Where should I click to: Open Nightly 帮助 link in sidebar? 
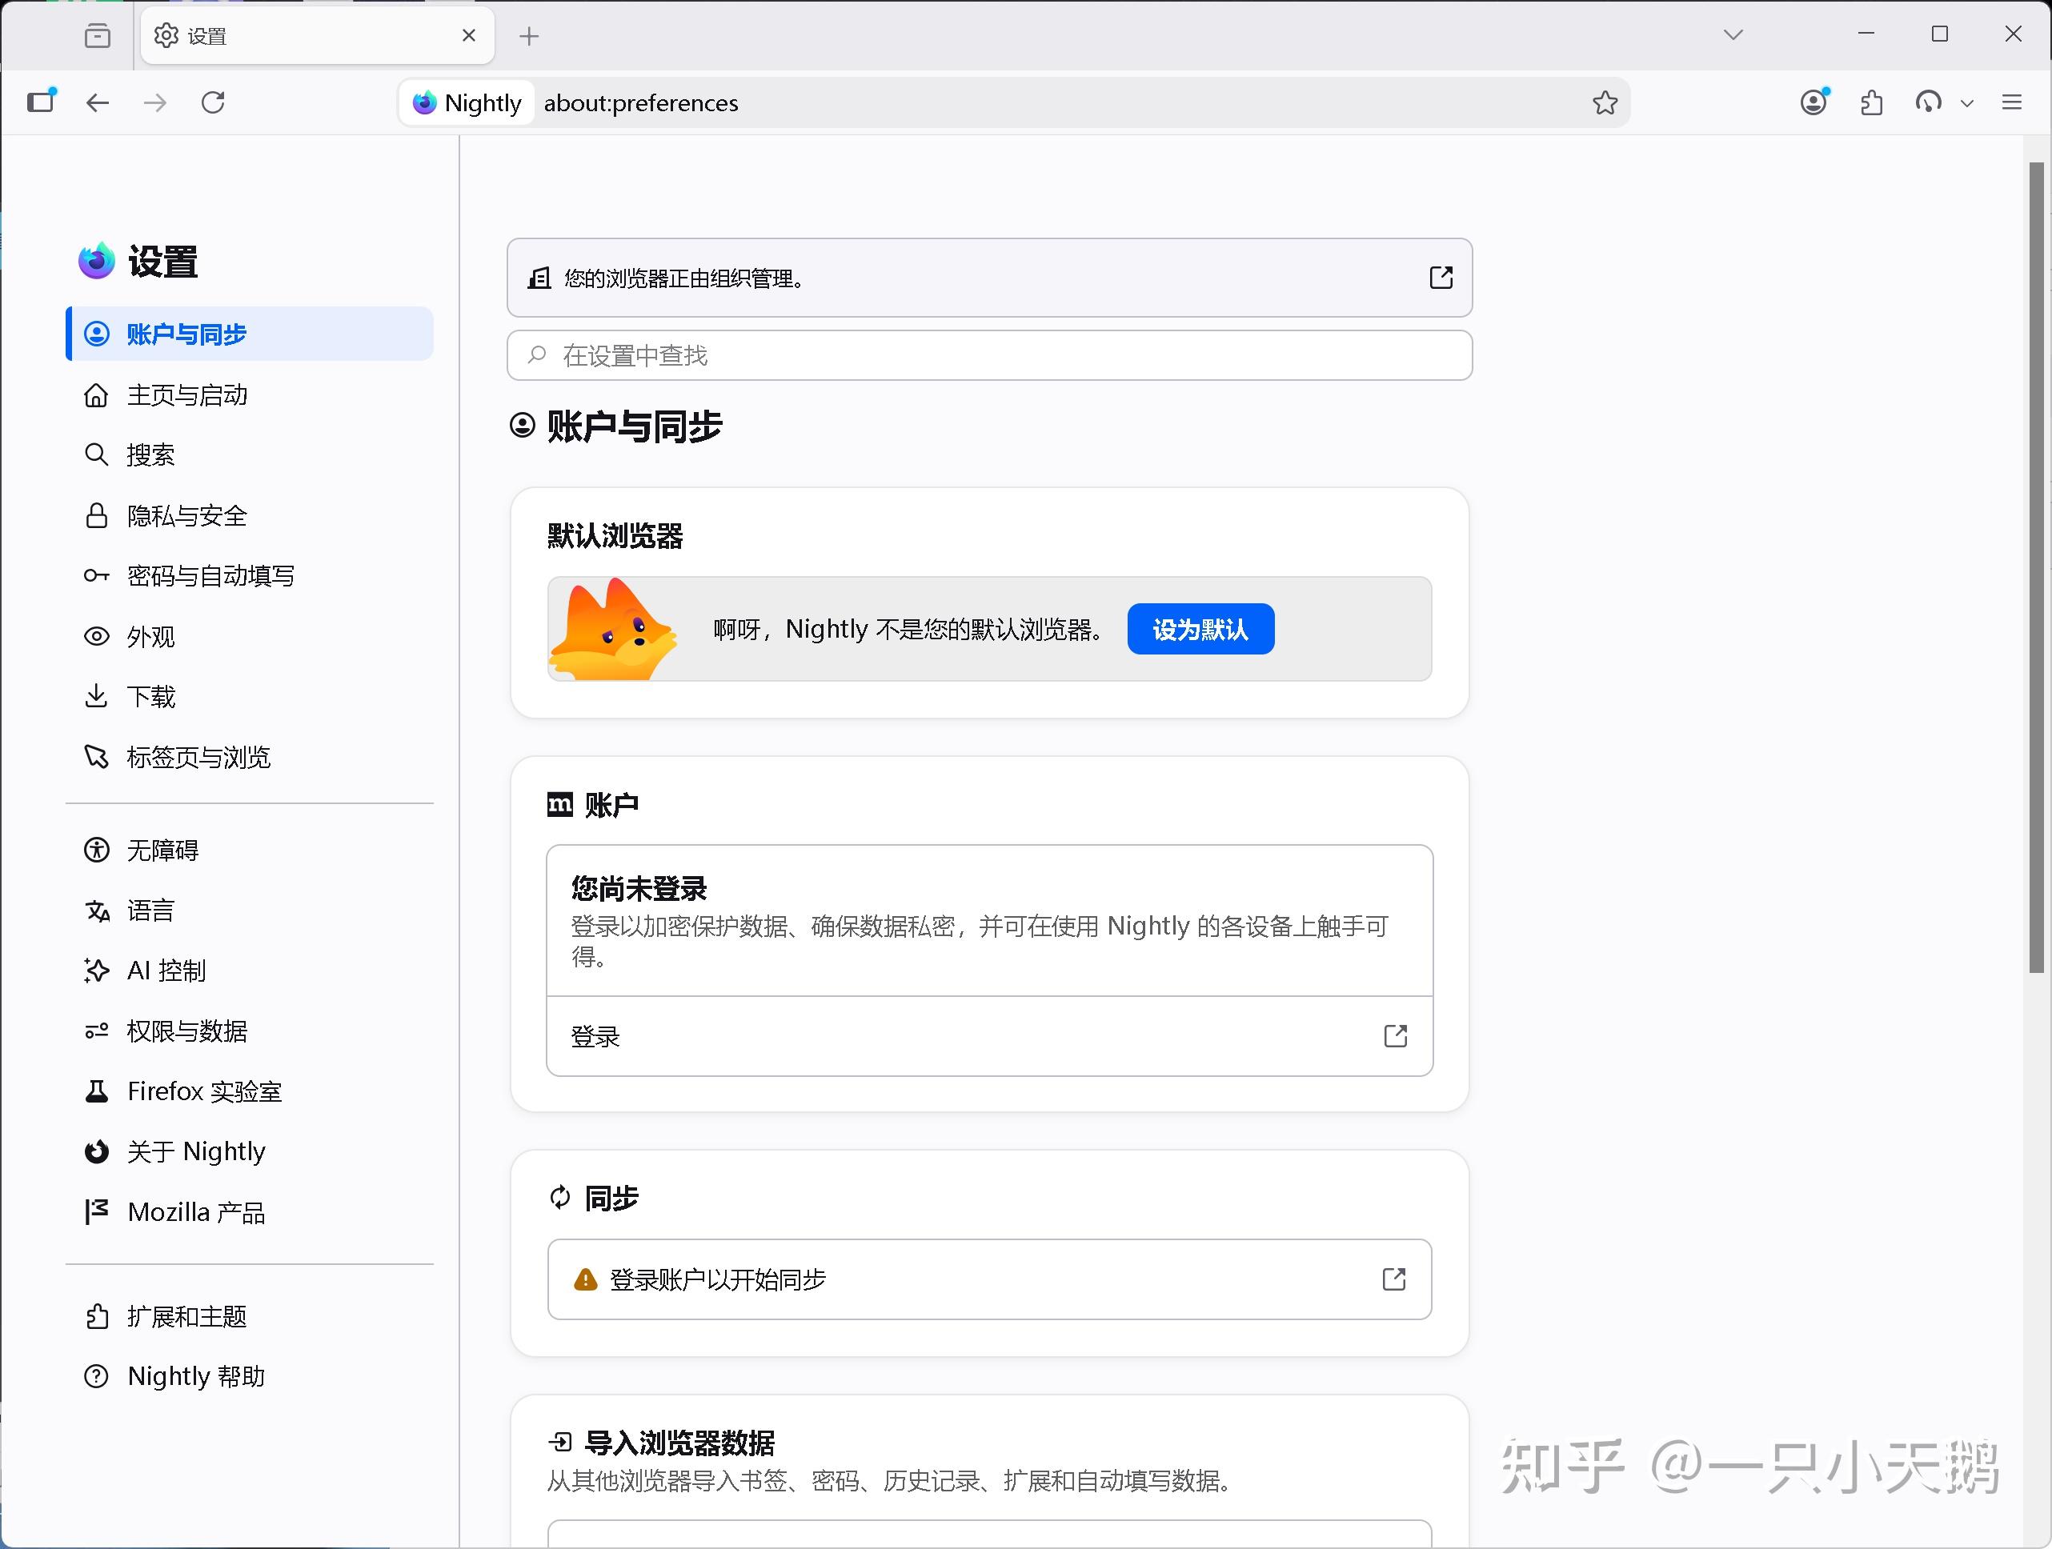pyautogui.click(x=250, y=1375)
